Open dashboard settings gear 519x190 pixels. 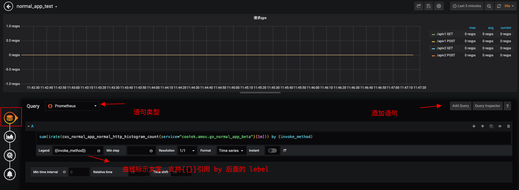(439, 6)
